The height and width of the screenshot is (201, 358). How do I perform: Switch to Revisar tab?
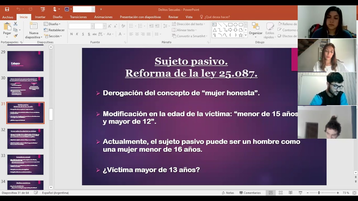[x=173, y=17]
